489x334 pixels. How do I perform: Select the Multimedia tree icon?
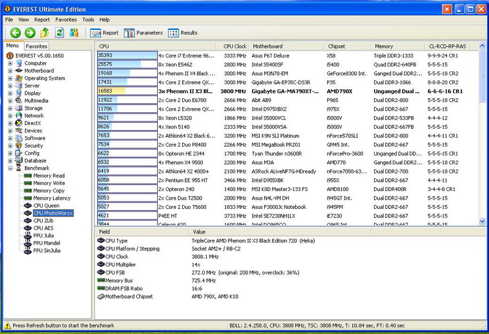tap(19, 101)
